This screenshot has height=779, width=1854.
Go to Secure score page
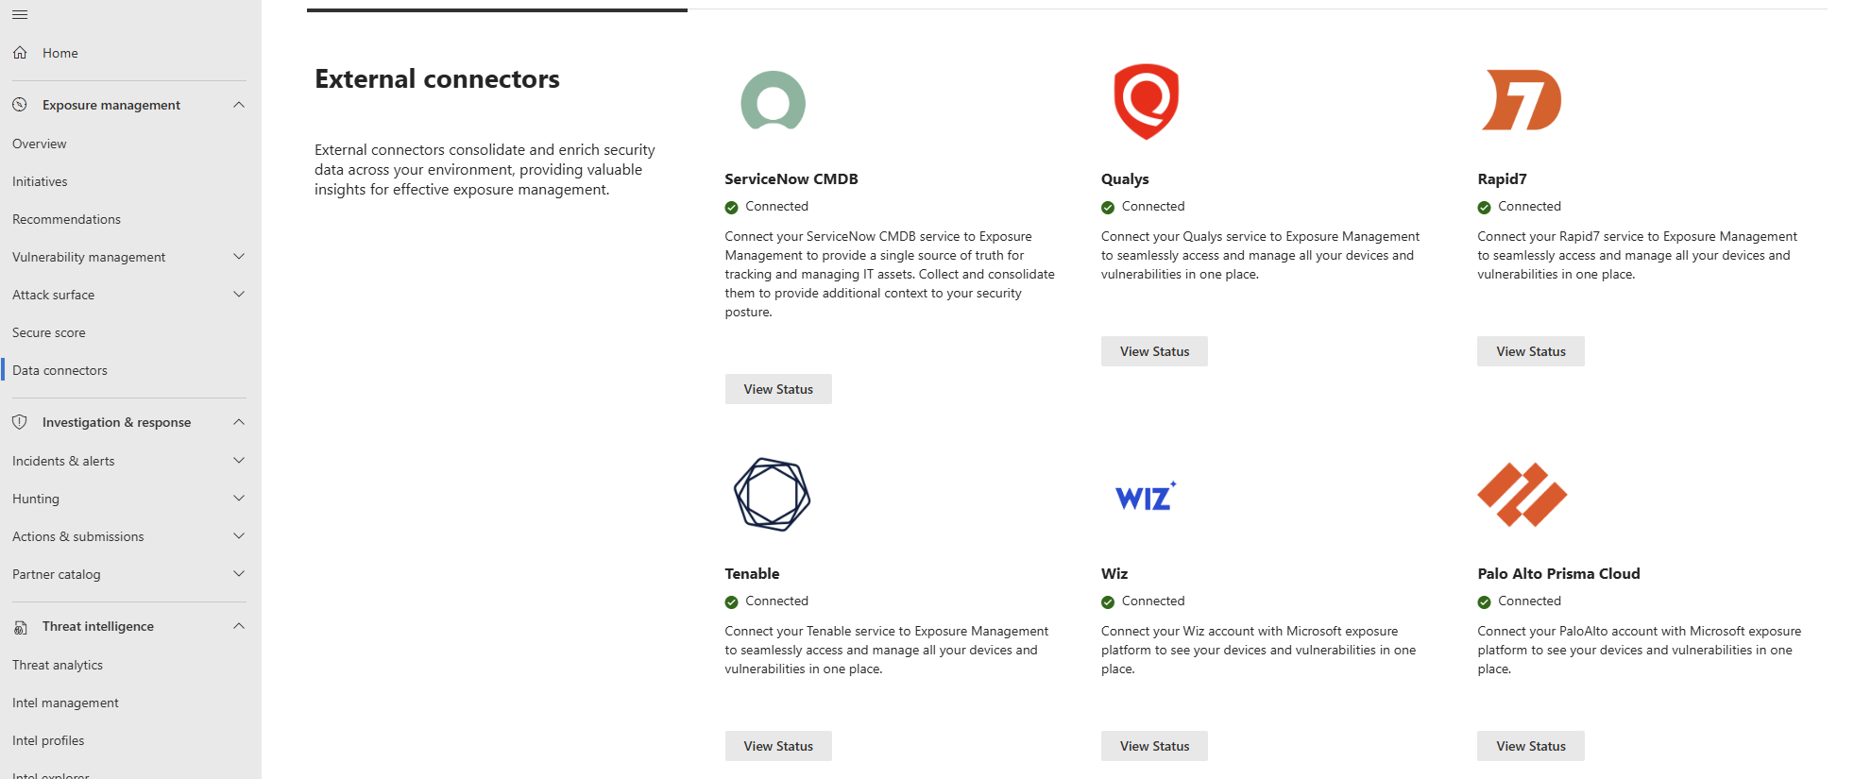(49, 332)
